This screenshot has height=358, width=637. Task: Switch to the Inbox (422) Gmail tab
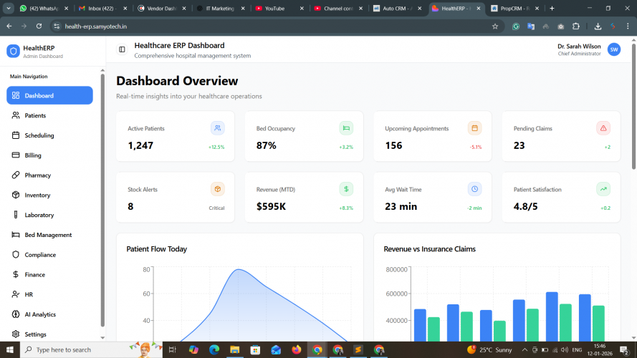[102, 8]
